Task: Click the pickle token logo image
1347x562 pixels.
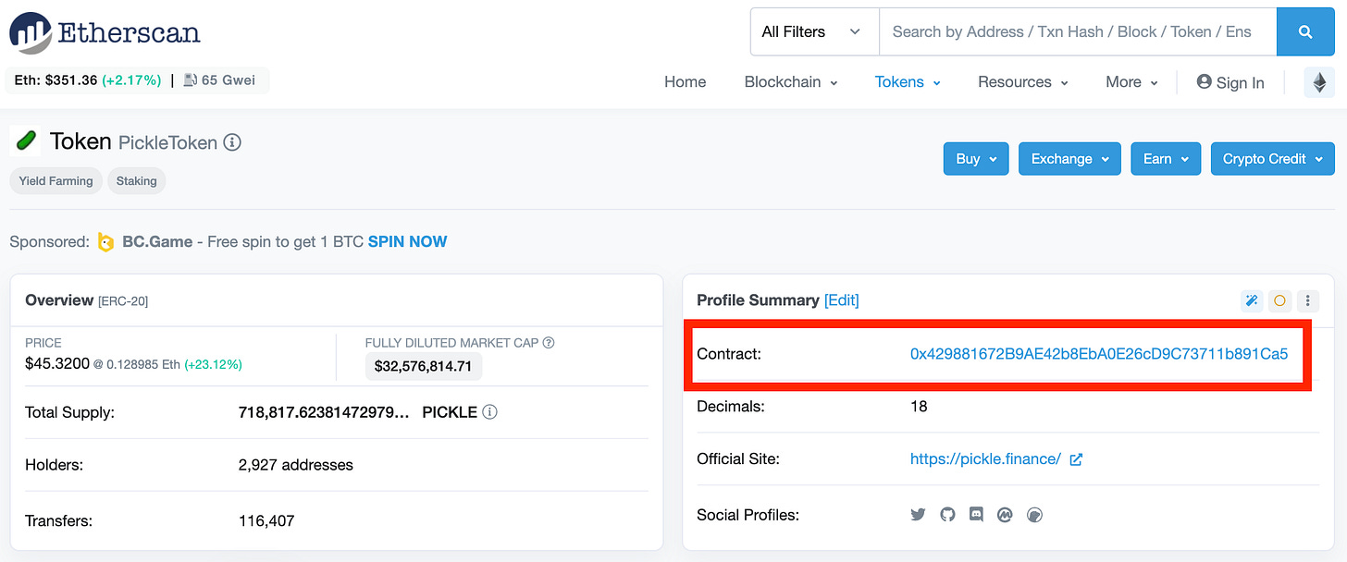Action: click(25, 141)
